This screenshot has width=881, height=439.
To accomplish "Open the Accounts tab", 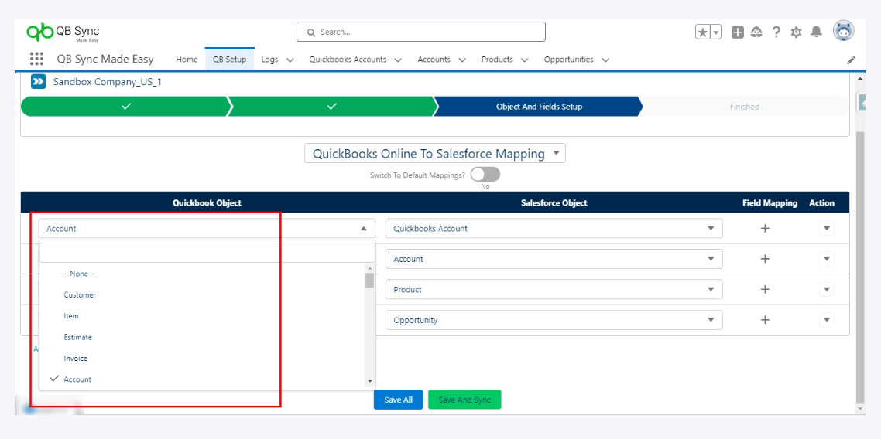I will point(434,60).
